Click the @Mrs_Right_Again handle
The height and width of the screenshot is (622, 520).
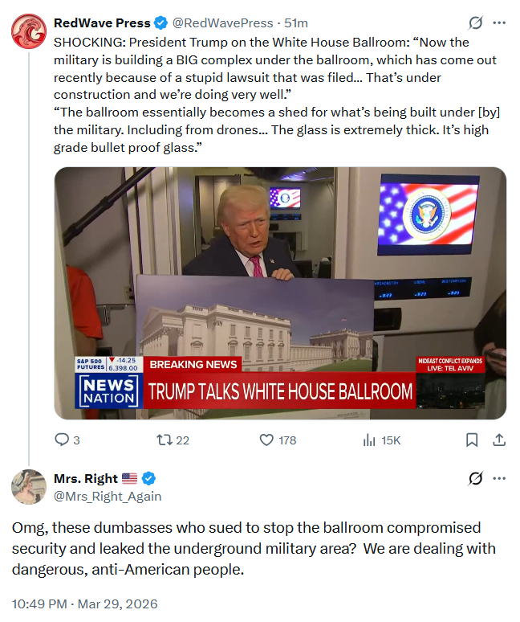pyautogui.click(x=108, y=497)
